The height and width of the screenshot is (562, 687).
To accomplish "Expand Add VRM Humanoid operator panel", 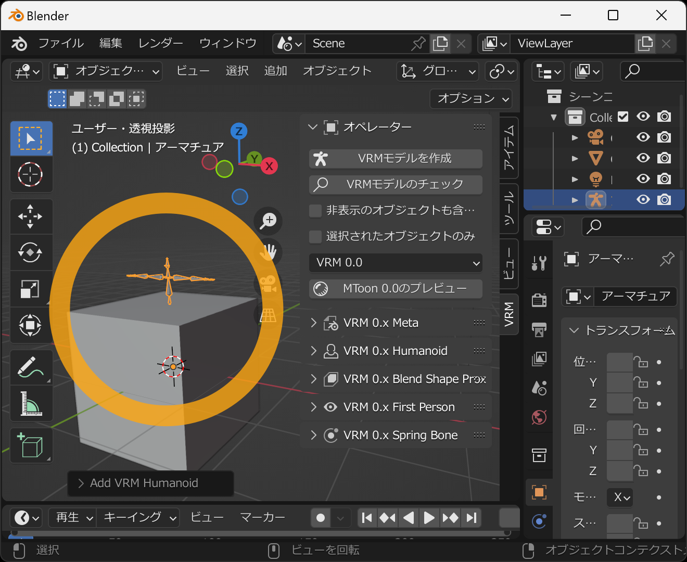I will 150,483.
